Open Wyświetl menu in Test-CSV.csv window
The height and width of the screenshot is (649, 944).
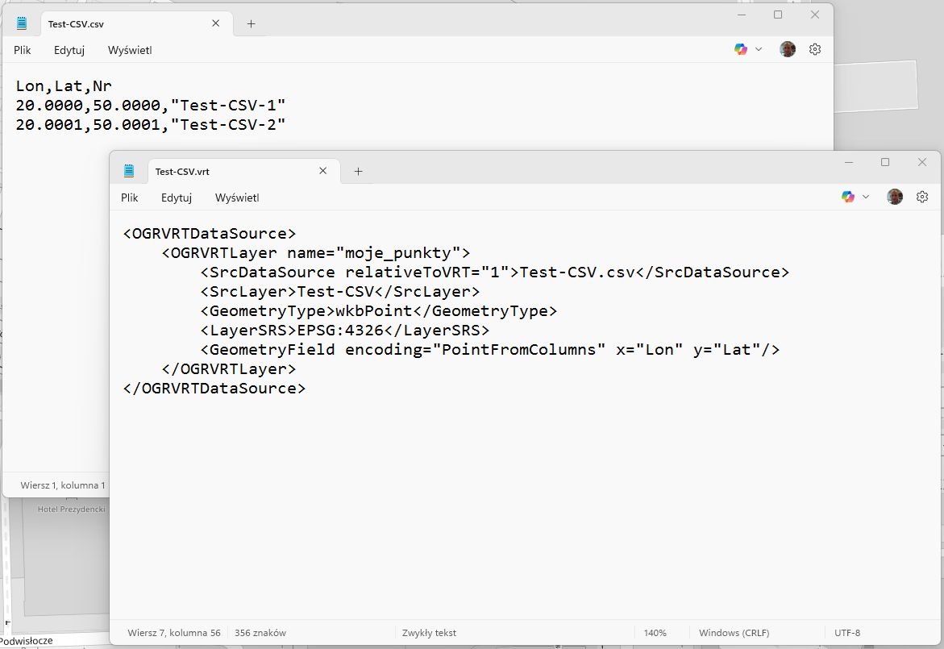click(x=130, y=50)
